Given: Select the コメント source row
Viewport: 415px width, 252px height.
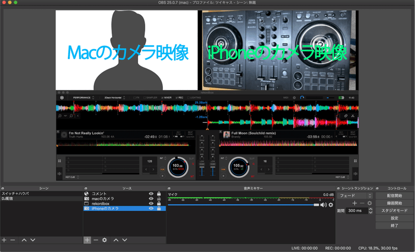Looking at the screenshot, I should (125, 193).
